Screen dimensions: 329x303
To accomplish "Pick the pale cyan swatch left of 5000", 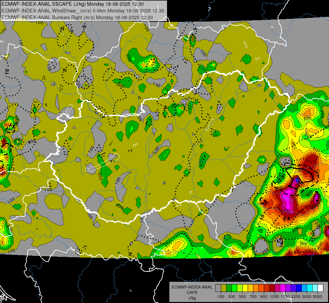I will pyautogui.click(x=315, y=288).
